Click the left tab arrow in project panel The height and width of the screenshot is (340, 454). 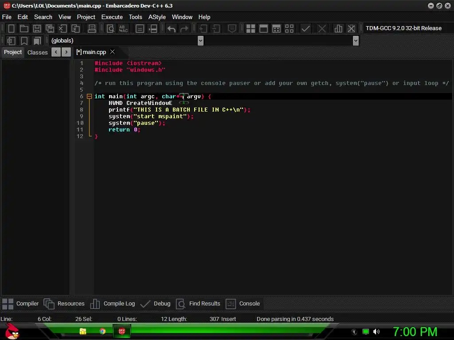56,52
